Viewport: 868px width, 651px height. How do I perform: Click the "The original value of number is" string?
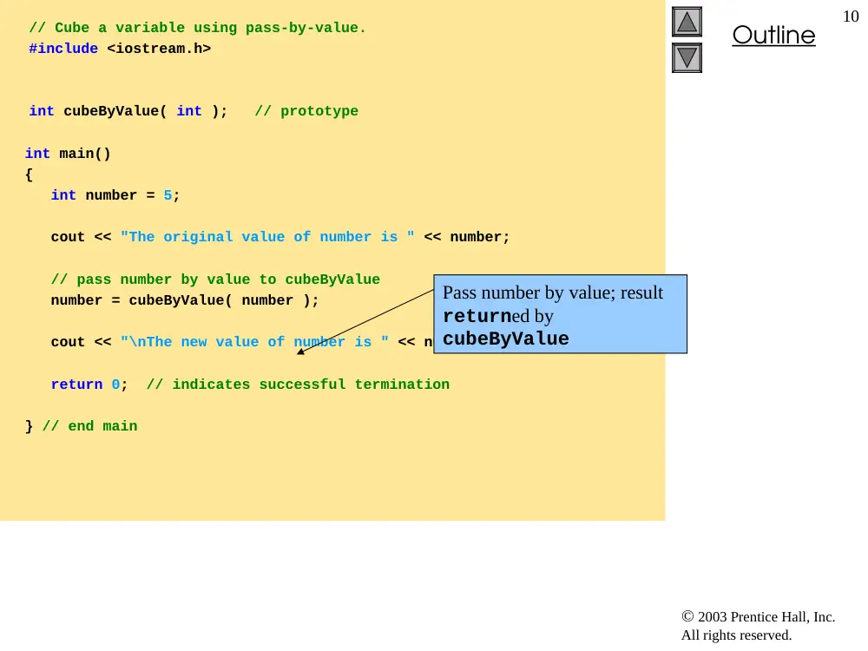(267, 237)
